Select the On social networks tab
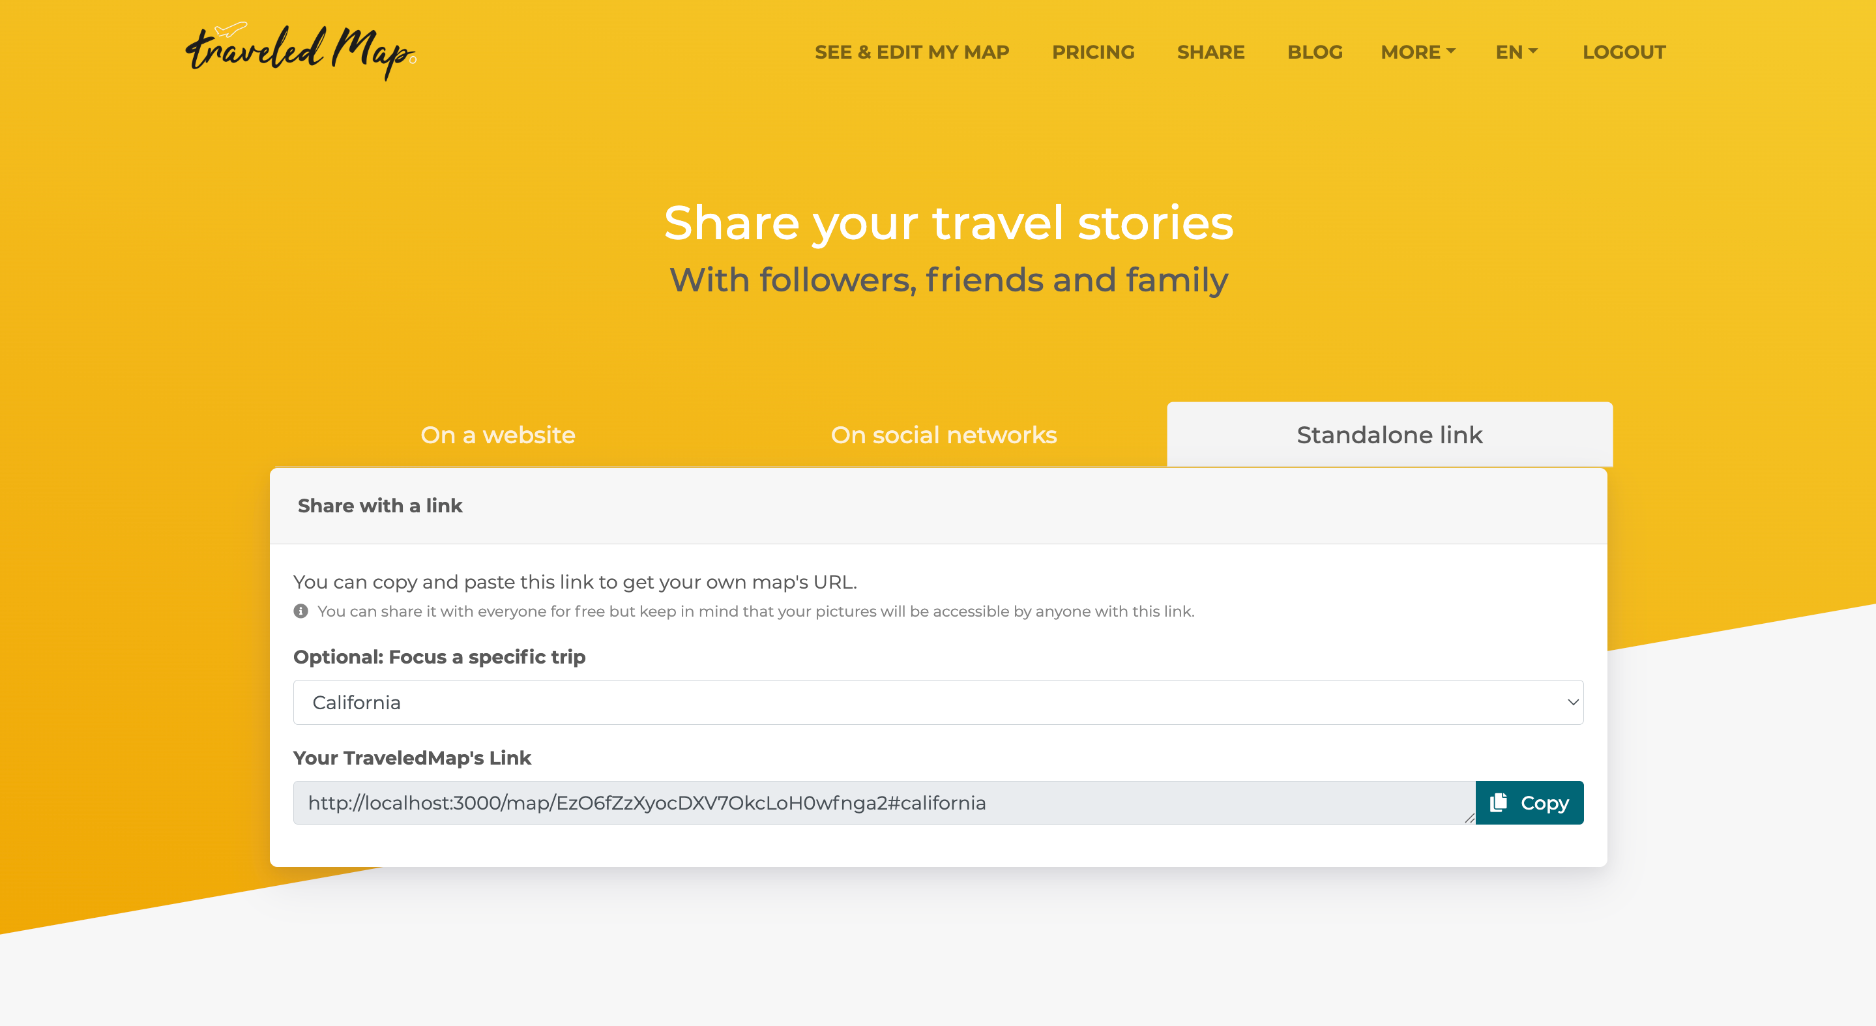The height and width of the screenshot is (1026, 1876). (943, 435)
